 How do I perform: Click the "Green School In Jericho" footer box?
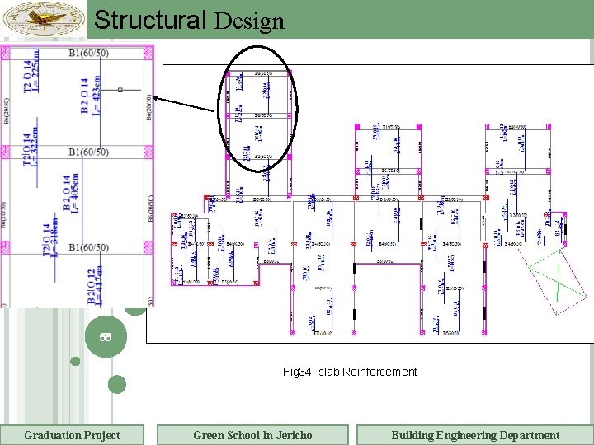tap(252, 435)
